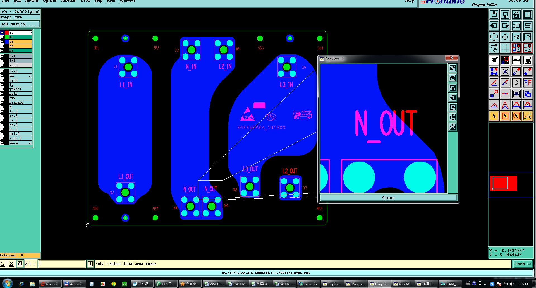The width and height of the screenshot is (536, 288).
Task: Select the rectangle area select tool
Action: click(x=505, y=116)
